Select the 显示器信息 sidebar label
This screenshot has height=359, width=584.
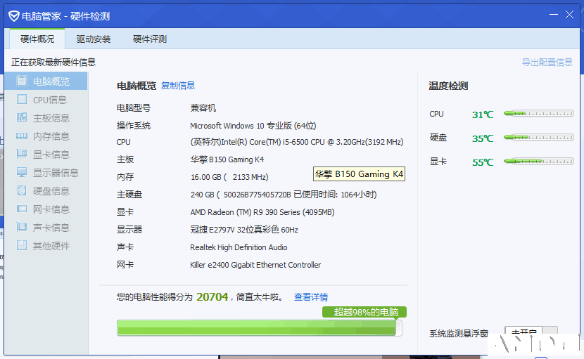point(56,173)
